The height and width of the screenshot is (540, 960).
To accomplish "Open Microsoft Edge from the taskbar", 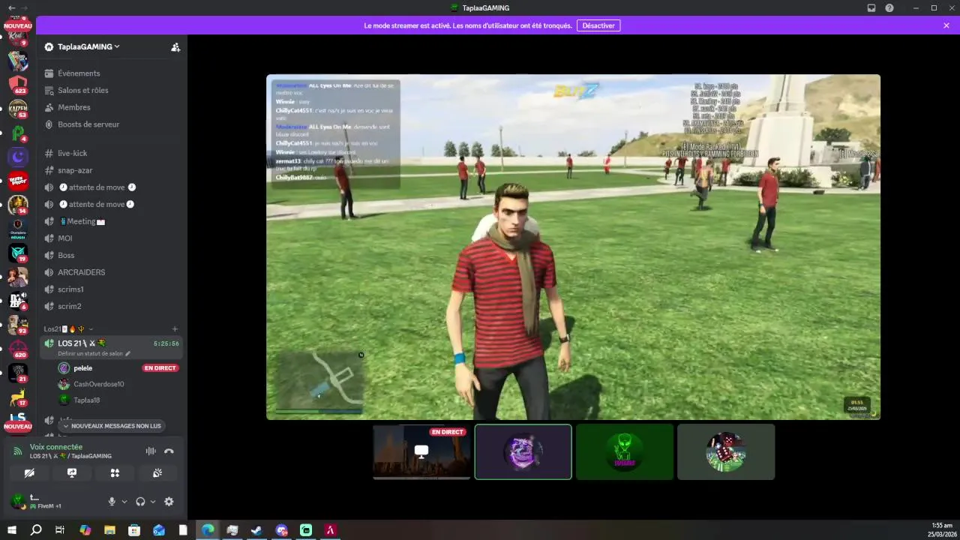I will (208, 530).
